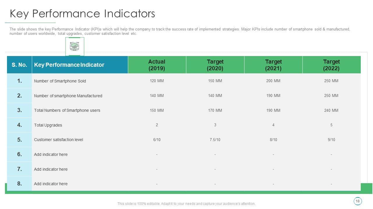Select 'Total Numbers of Smartphone users' cell
Viewport: 373px width, 209px height.
67,110
